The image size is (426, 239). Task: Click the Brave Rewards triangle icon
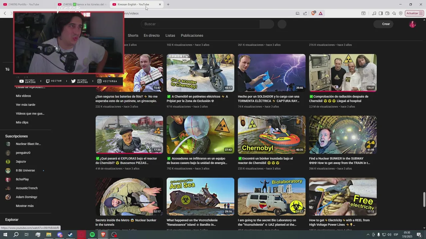point(320,13)
